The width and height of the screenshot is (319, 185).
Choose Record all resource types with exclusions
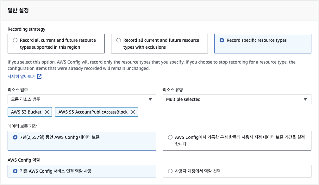click(x=159, y=44)
